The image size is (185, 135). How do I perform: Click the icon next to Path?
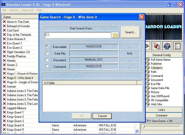(x=147, y=72)
